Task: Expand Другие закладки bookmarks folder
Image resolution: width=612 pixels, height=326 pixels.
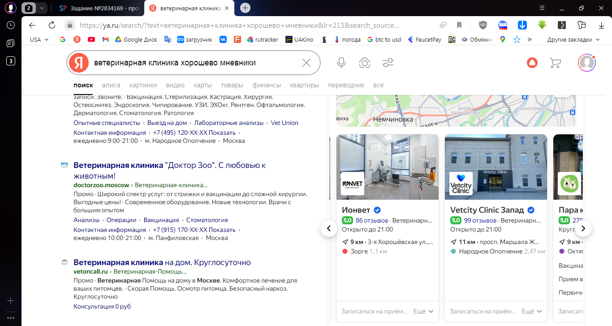Action: [x=573, y=39]
